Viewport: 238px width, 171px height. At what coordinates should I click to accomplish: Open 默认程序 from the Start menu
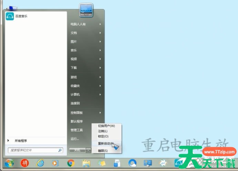(76, 121)
